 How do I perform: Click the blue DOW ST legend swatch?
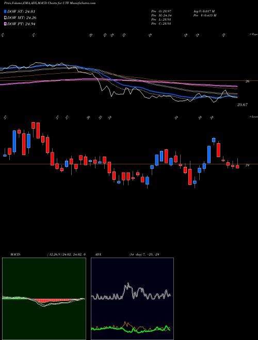[5, 11]
